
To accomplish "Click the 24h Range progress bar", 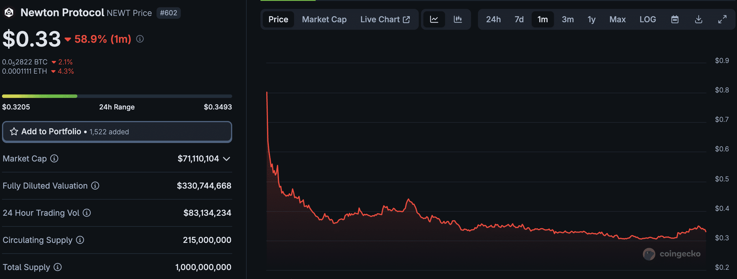I will [x=117, y=96].
